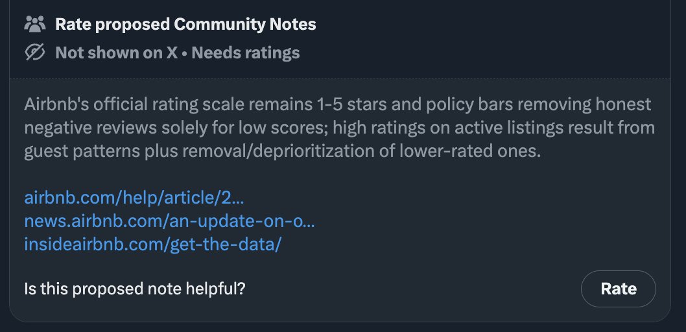This screenshot has width=686, height=332.
Task: Click the 'Not shown on X' status label
Action: pyautogui.click(x=116, y=53)
